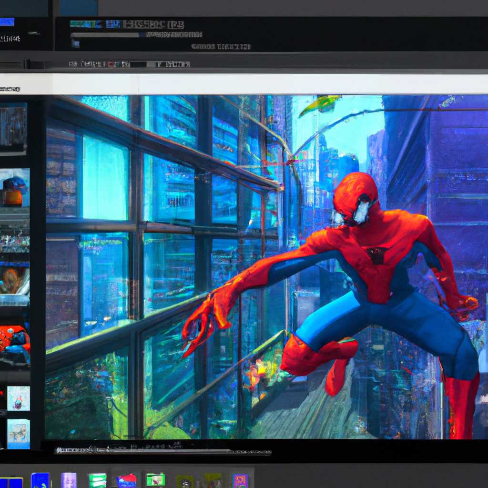Click the gray progress bar in the top panel
The image size is (488, 488).
(104, 35)
